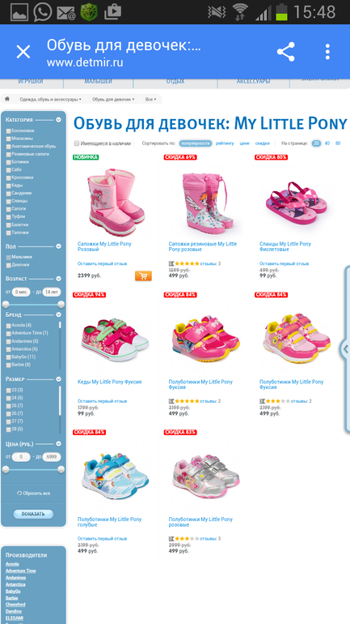The width and height of the screenshot is (350, 624).
Task: Click the home icon in breadcrumbs
Action: [7, 99]
